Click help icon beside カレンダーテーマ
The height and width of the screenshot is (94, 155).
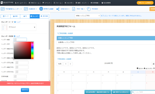tap(15, 22)
